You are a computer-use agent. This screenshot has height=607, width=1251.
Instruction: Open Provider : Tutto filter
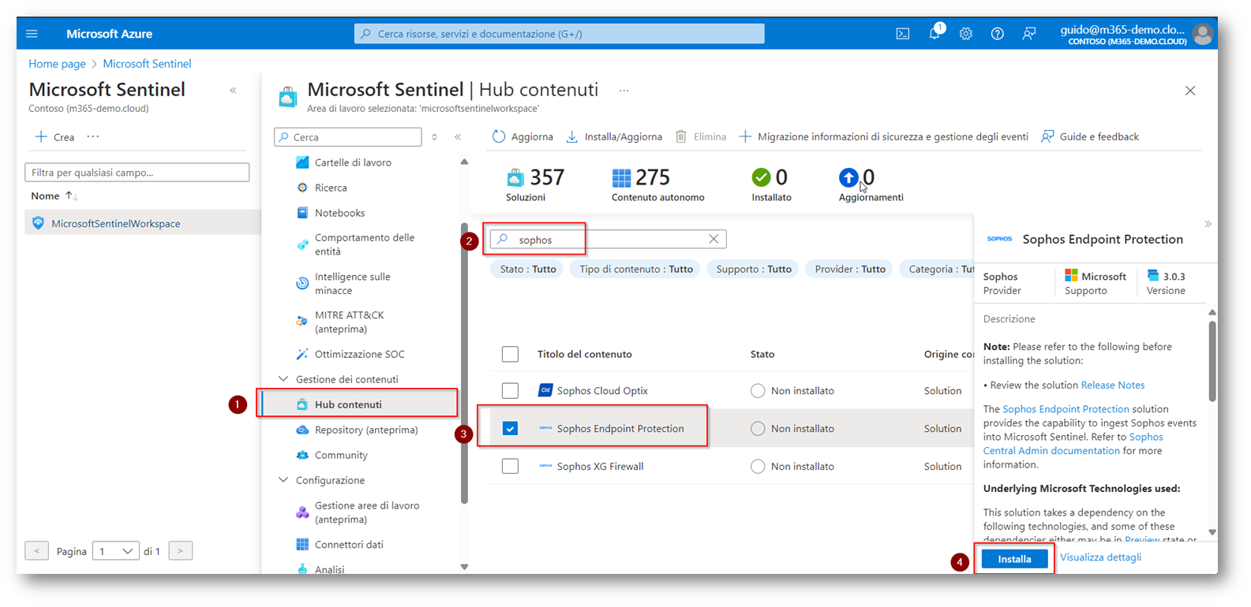[x=850, y=269]
